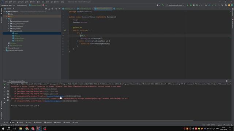Expand the studysynchronized package
Viewport: 234px width, 131px height.
tap(8, 24)
